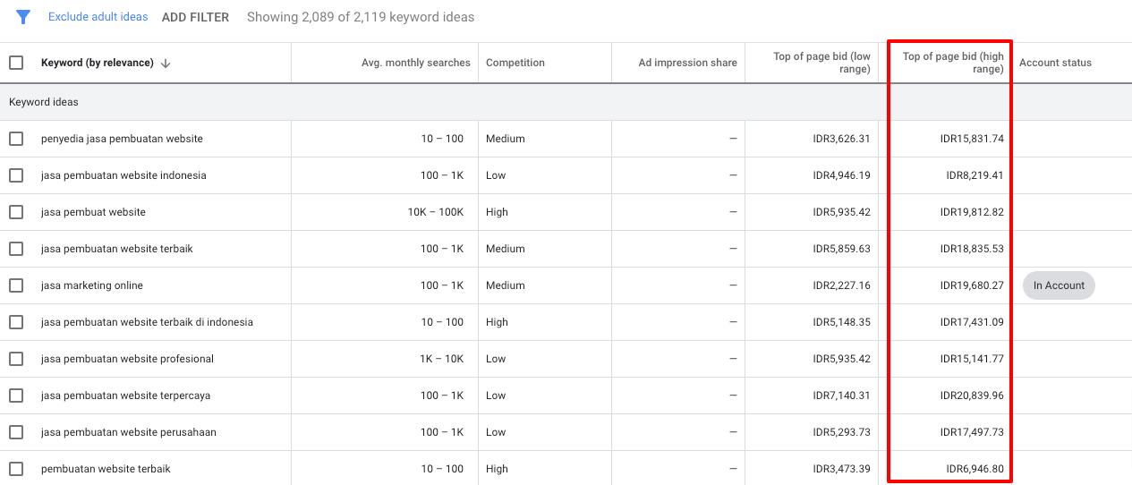Click the Exclude adult ideas filter link

pos(98,17)
